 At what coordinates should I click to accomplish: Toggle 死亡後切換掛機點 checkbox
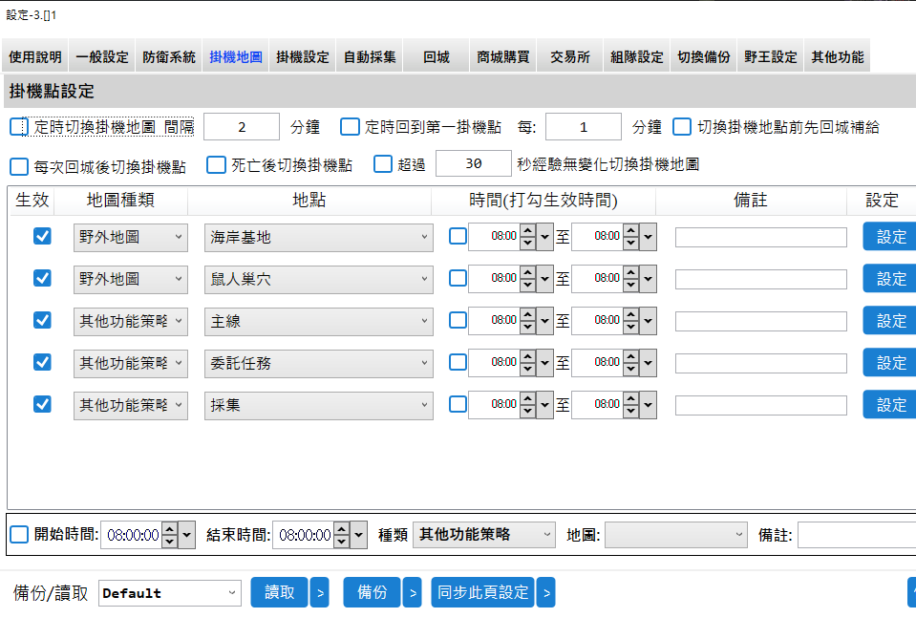click(217, 165)
